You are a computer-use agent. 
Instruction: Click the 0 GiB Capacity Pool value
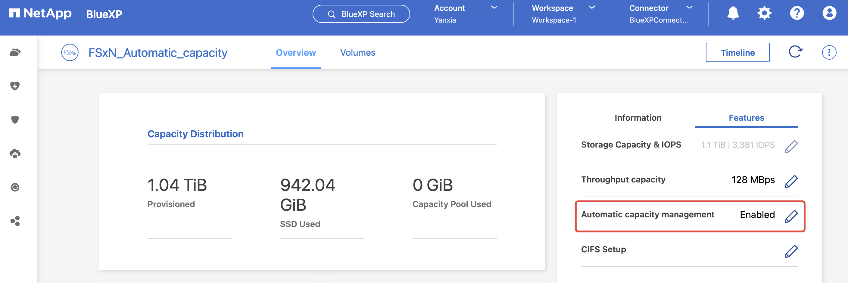point(432,185)
